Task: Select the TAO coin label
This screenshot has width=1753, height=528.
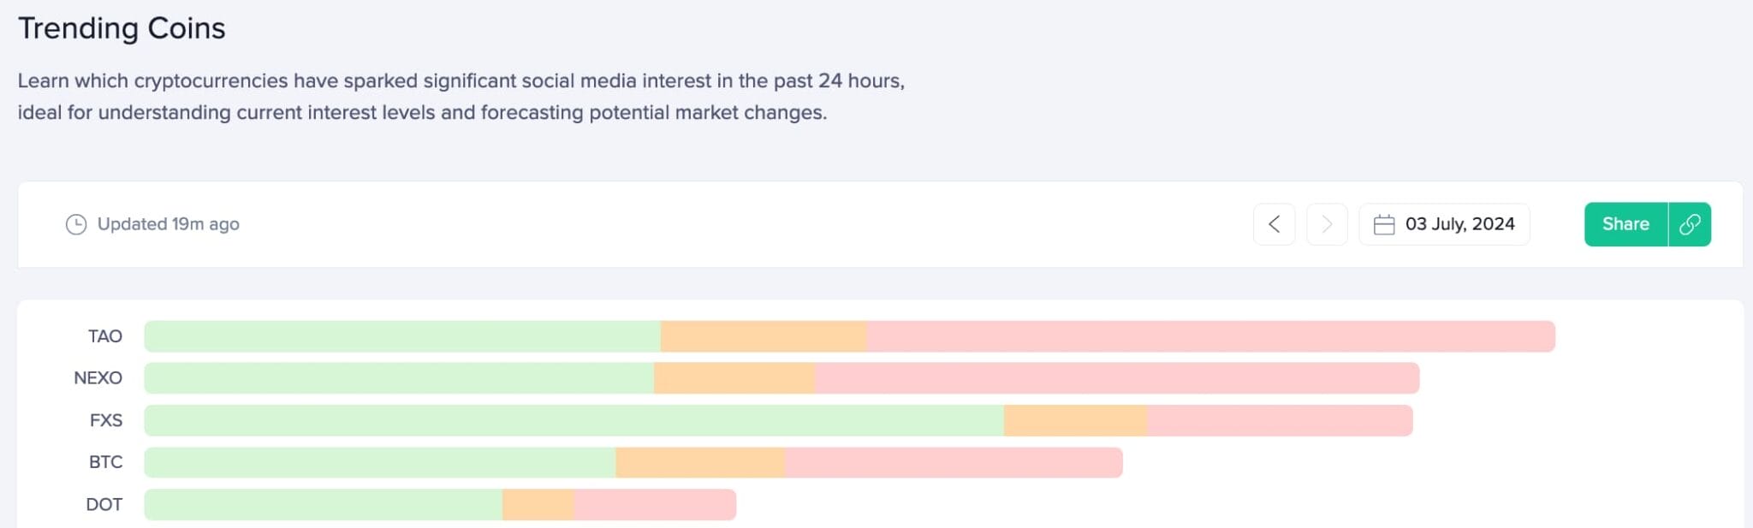Action: [105, 336]
